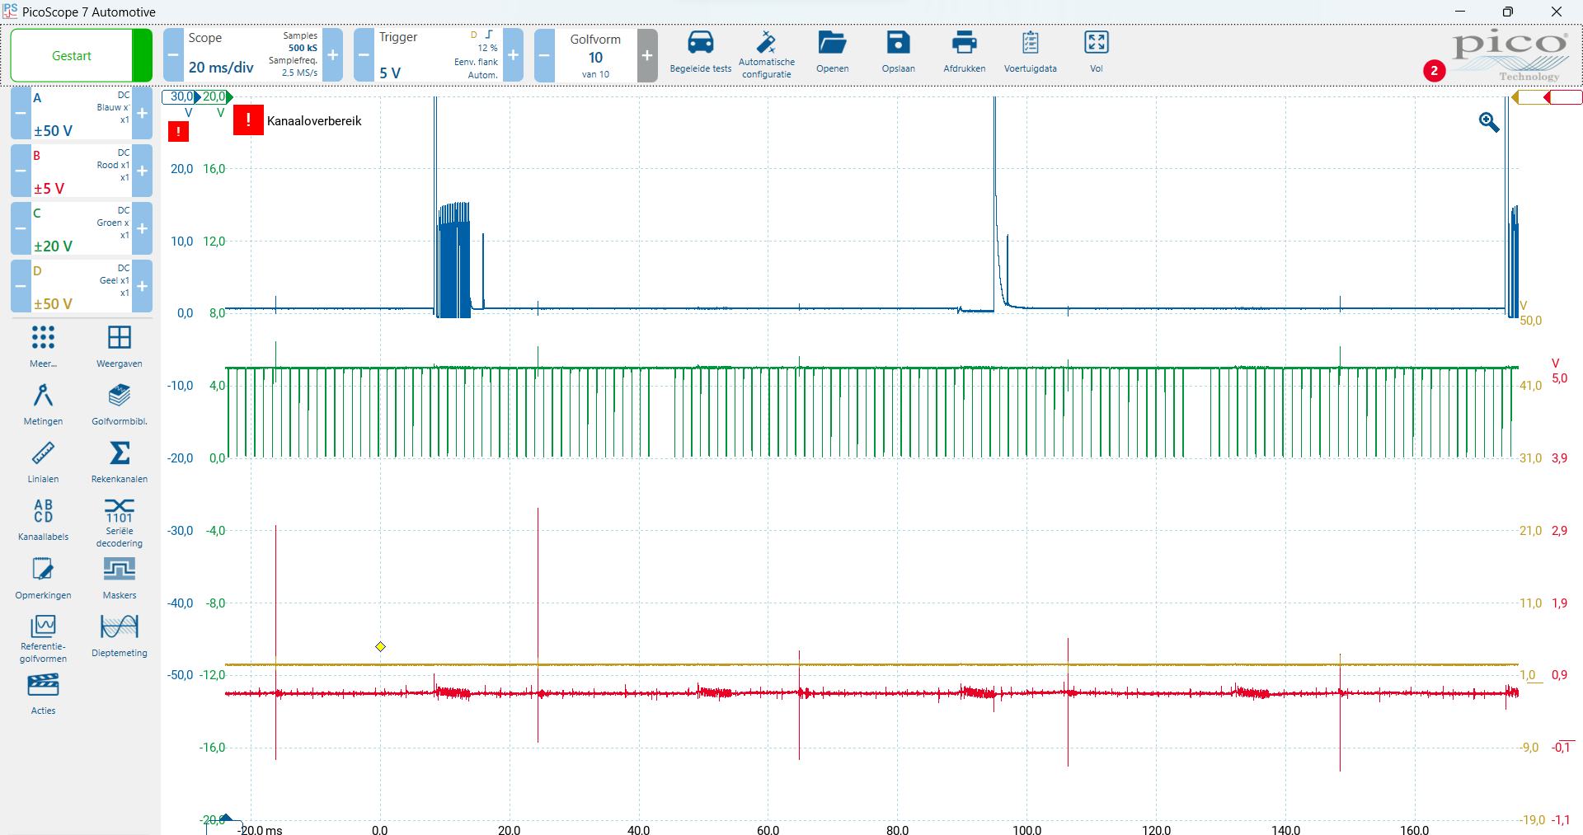Open the Referentiegolfvormen panel
This screenshot has height=835, width=1583.
(43, 627)
